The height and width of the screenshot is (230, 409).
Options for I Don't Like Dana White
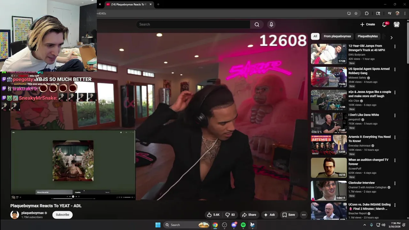395,115
